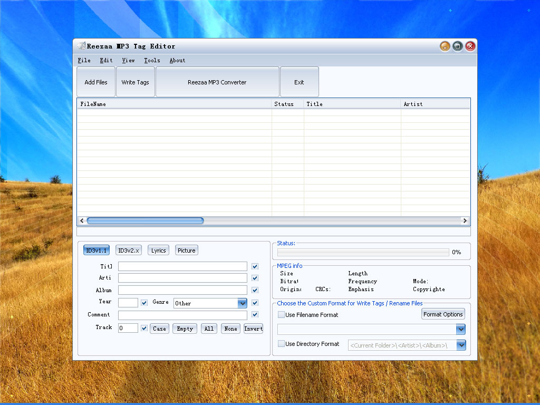The width and height of the screenshot is (540, 405).
Task: Toggle the Genre field checkbox
Action: tap(255, 303)
